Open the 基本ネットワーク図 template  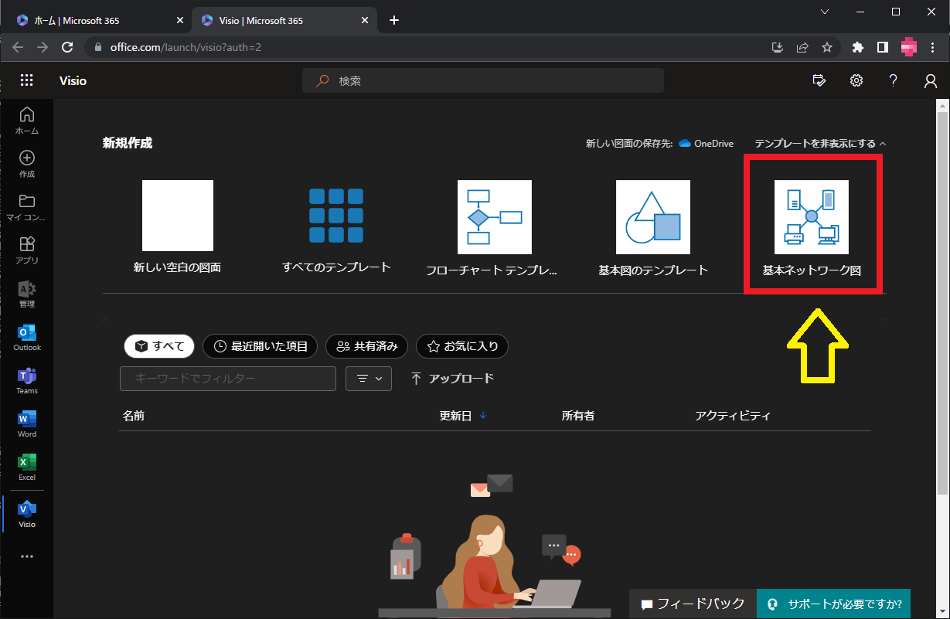812,227
